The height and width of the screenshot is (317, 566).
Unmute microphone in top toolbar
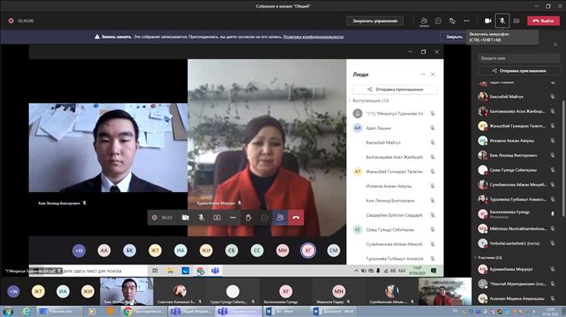point(502,21)
